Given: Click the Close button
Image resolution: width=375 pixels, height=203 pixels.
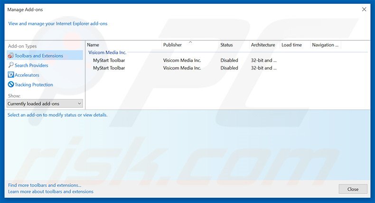Looking at the screenshot, I should click(353, 189).
